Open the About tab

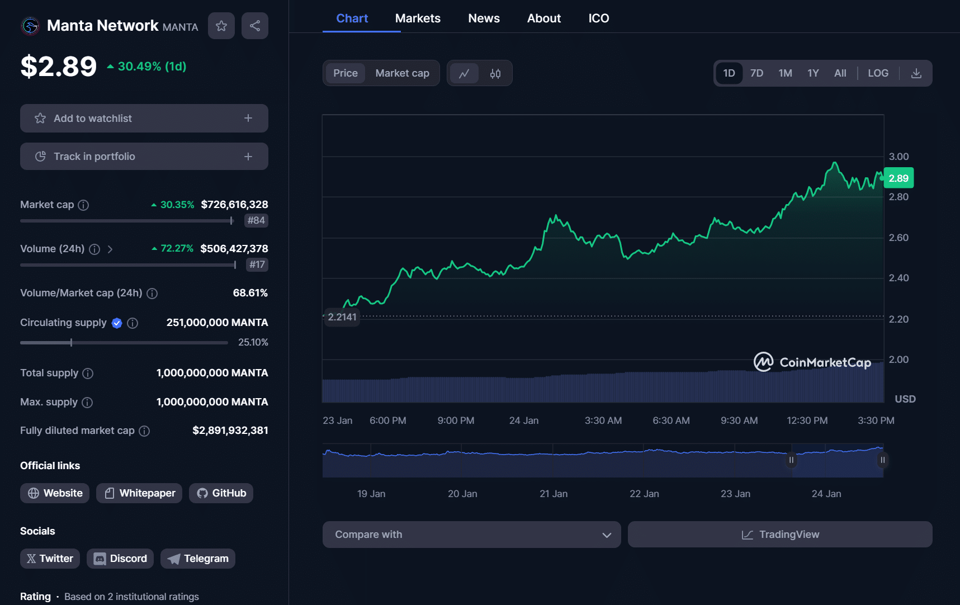(544, 18)
